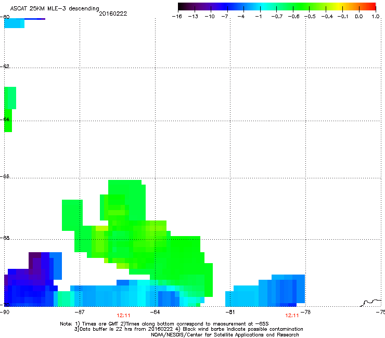
Task: Click the -7 colorbar tick label
Action: pos(225,17)
